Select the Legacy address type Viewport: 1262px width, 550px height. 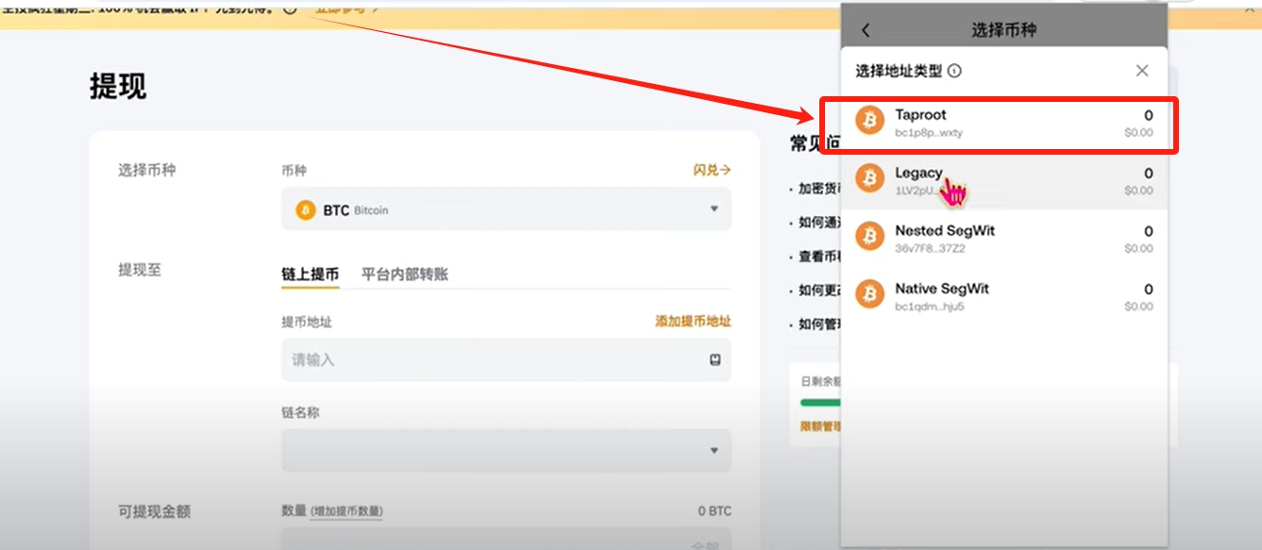(1003, 181)
